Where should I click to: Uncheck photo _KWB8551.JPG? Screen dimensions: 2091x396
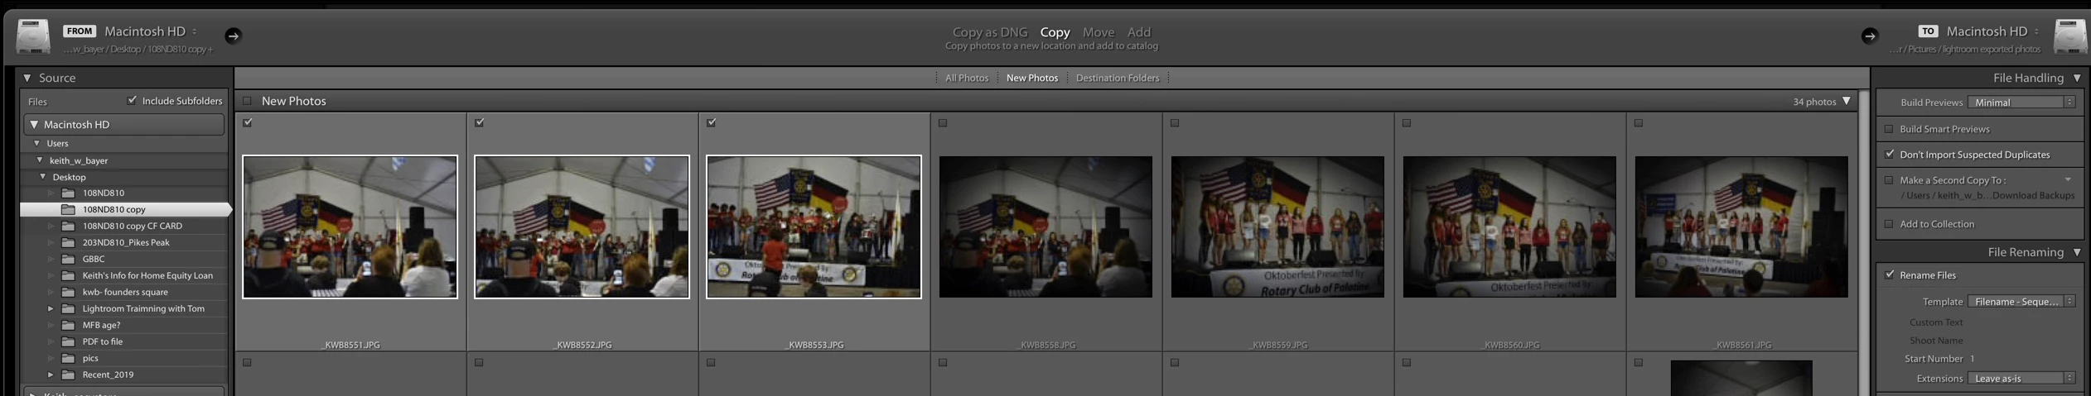point(248,122)
